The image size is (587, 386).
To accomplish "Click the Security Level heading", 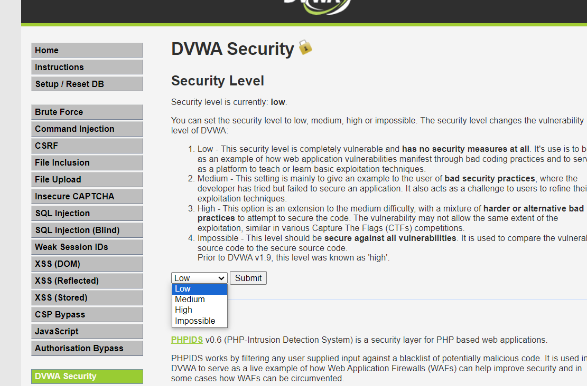I will pyautogui.click(x=218, y=81).
